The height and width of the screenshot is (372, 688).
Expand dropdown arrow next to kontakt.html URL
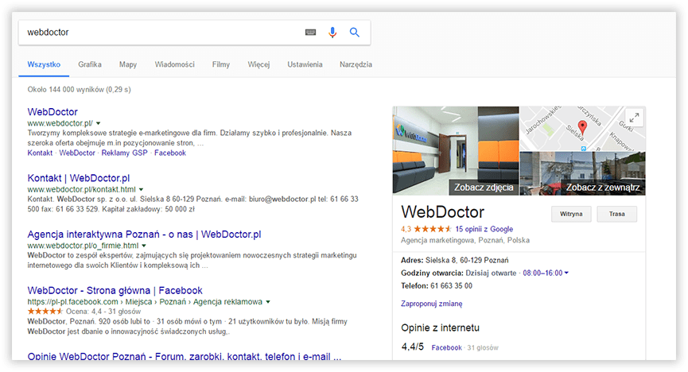tap(142, 189)
